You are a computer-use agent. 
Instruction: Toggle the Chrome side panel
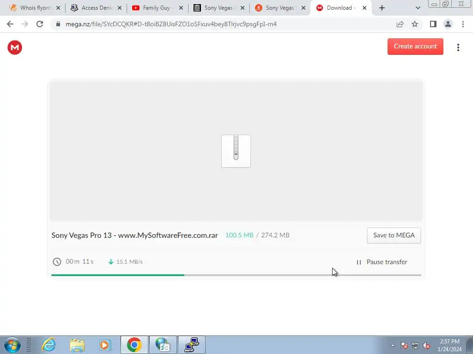click(433, 24)
